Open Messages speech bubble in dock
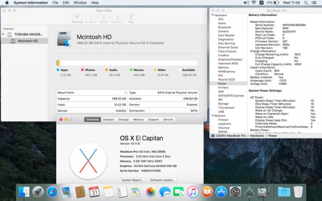This screenshot has height=201, width=322. pos(165,192)
